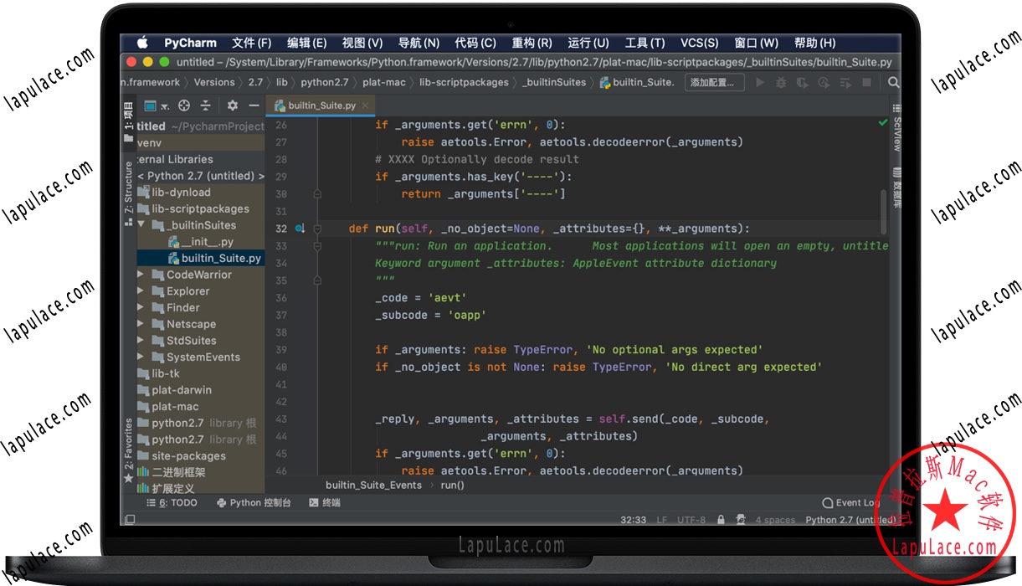Open the Python 控制台 tool window

click(x=254, y=503)
